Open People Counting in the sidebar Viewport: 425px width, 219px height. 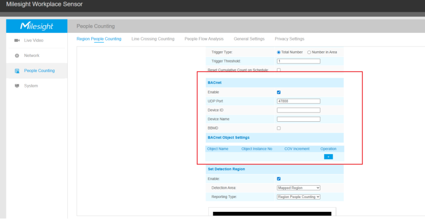39,71
